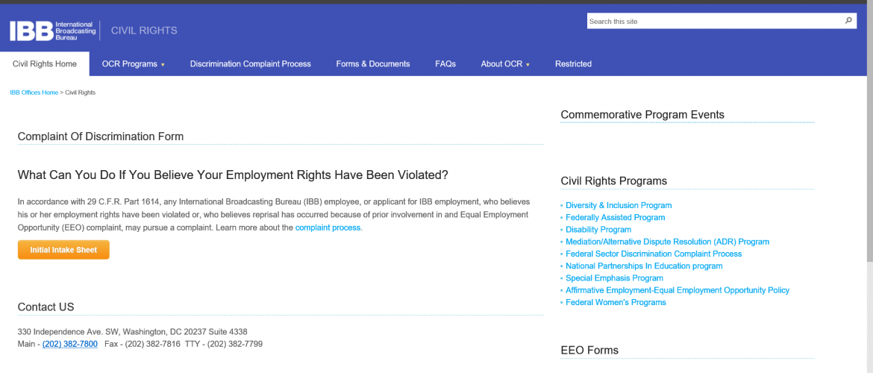Follow the IBB Offices Home breadcrumb link
The height and width of the screenshot is (373, 873).
(x=34, y=93)
